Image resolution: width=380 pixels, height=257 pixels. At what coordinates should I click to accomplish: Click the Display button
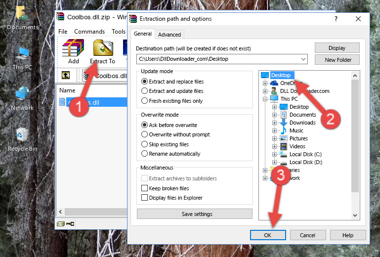point(337,48)
